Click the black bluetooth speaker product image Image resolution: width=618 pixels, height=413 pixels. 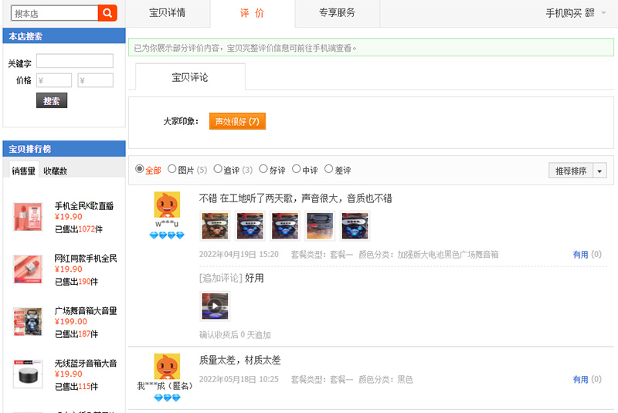(28, 374)
